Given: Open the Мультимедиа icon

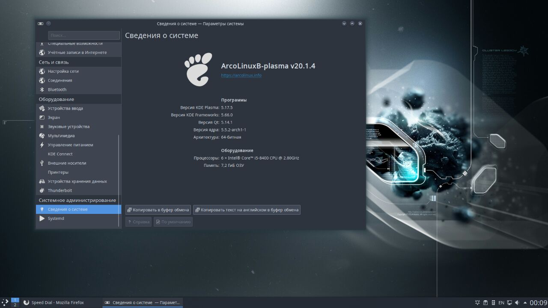Looking at the screenshot, I should (42, 136).
